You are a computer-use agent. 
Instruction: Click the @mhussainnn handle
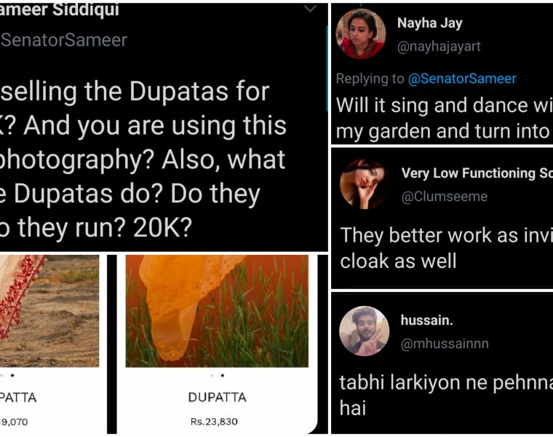point(445,344)
